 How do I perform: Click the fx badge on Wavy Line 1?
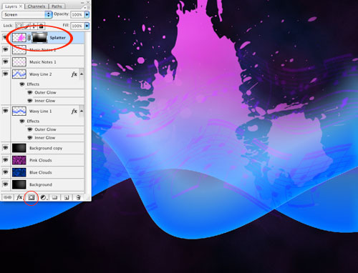pyautogui.click(x=74, y=111)
